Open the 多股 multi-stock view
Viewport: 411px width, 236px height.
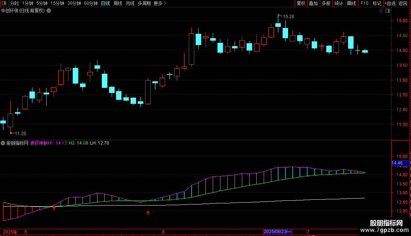pos(326,3)
